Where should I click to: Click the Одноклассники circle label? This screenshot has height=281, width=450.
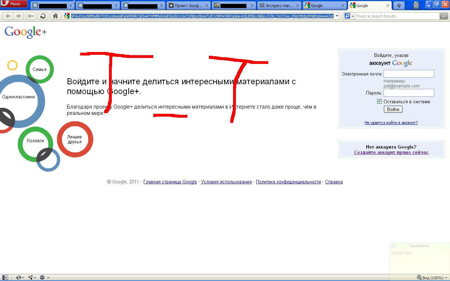tap(18, 97)
